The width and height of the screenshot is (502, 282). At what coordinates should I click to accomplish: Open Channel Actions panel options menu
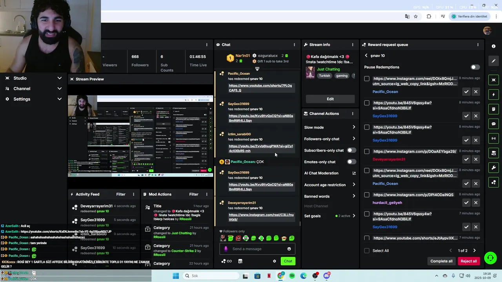coord(353,114)
